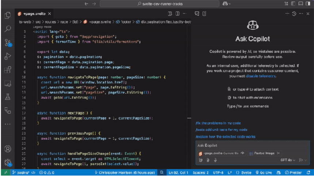The image size is (314, 176).
Task: Toggle secondary side bar layout icon
Action: [x=308, y=4]
